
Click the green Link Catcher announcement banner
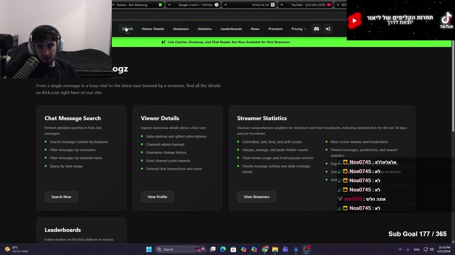coord(229,42)
